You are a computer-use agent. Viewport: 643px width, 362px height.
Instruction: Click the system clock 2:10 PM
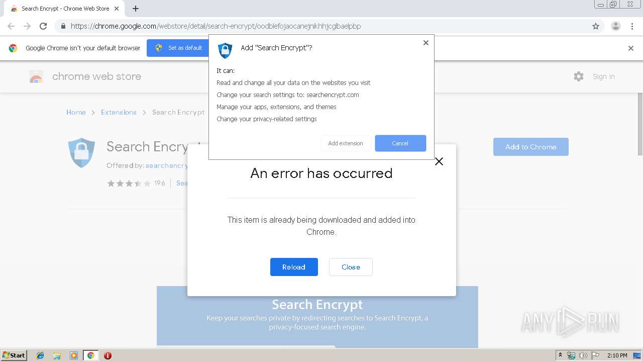(617, 355)
